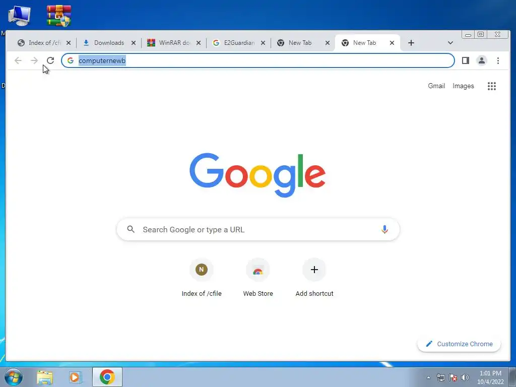This screenshot has height=387, width=516.
Task: Click the Search Google or type a URL box
Action: (x=258, y=229)
